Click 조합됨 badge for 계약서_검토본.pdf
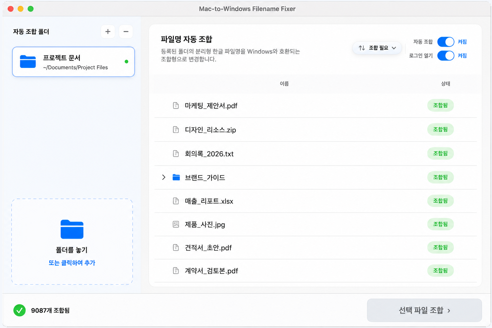The image size is (492, 328). point(440,271)
